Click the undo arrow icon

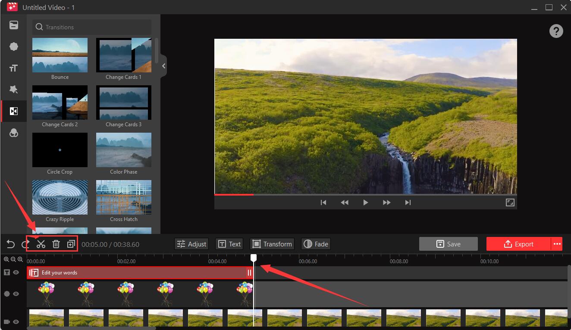pos(10,244)
